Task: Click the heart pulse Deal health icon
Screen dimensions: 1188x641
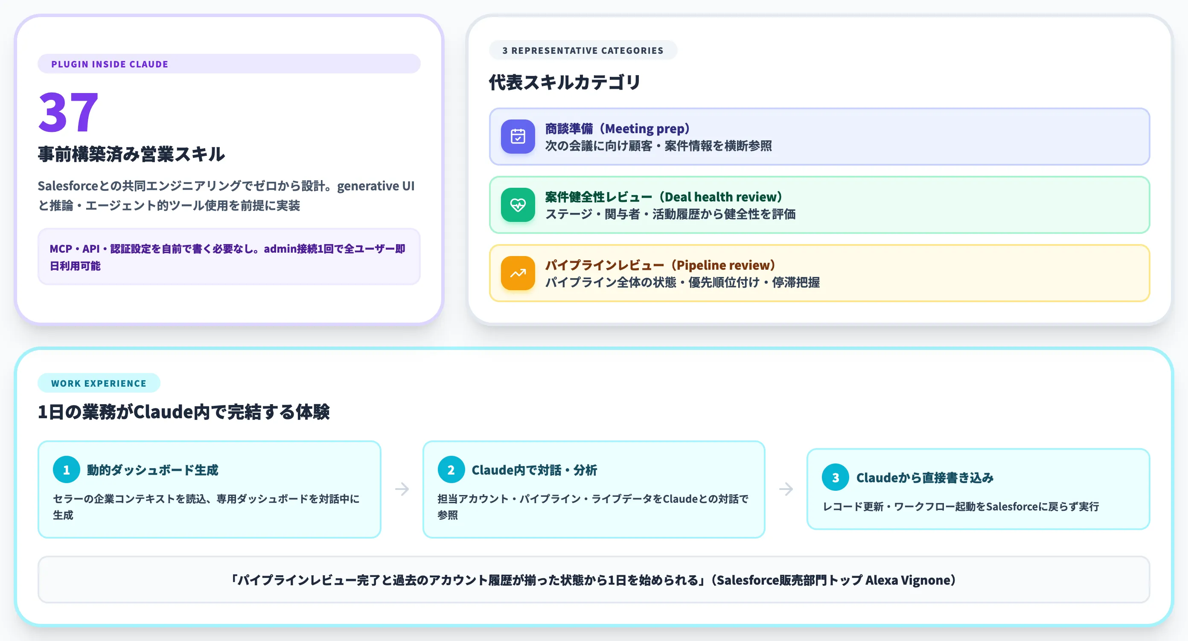Action: (x=518, y=205)
